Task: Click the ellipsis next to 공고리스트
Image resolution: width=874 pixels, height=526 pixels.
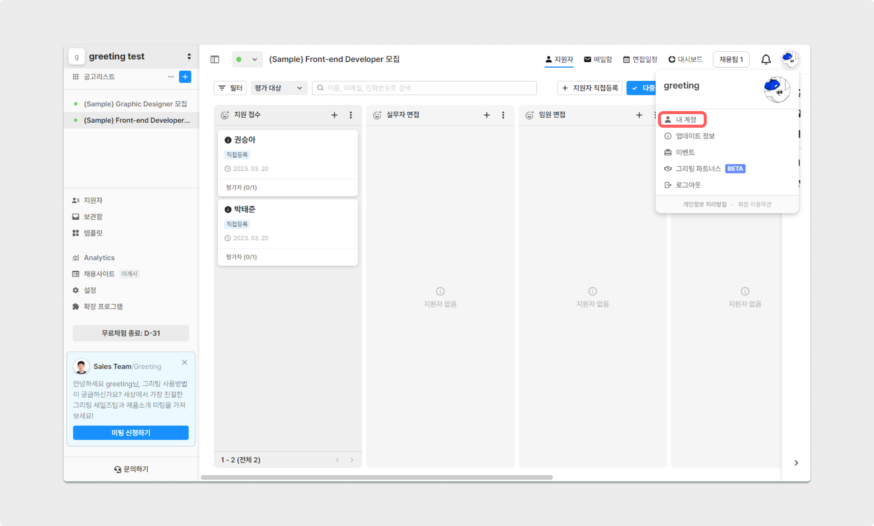Action: point(171,77)
